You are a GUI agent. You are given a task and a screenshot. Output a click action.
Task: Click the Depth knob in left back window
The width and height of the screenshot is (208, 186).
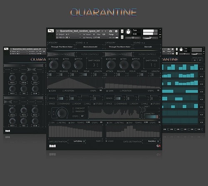coord(12,78)
